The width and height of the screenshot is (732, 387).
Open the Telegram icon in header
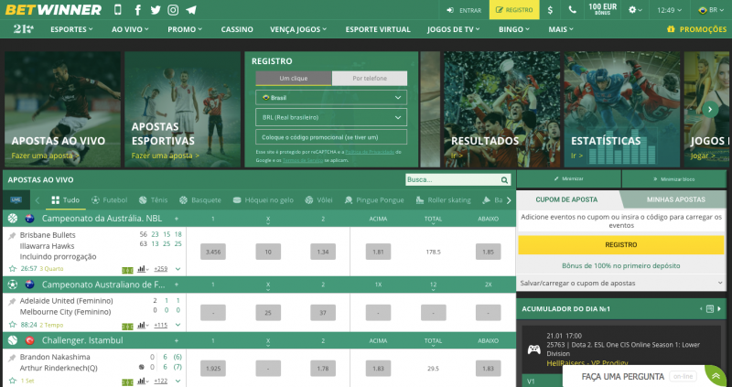(190, 10)
